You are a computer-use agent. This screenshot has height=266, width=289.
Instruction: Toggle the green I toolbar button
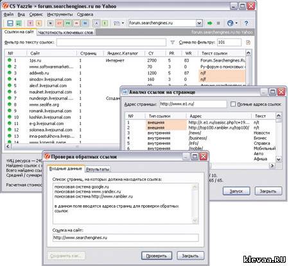click(105, 23)
